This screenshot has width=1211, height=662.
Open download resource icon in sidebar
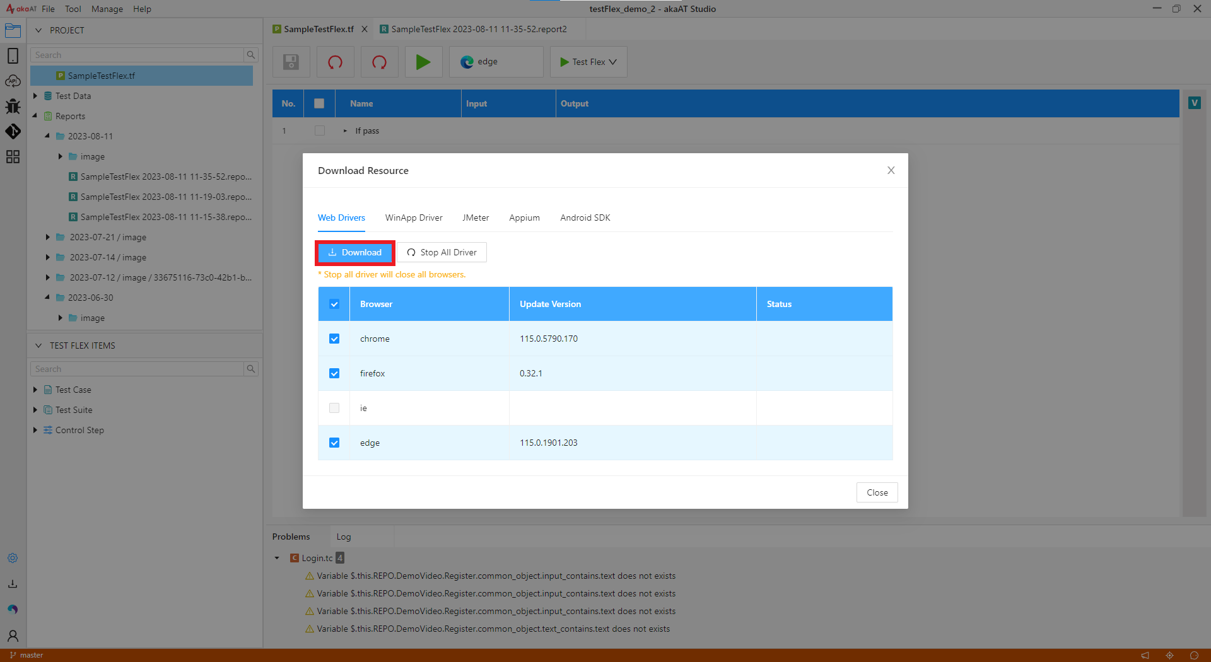point(13,584)
